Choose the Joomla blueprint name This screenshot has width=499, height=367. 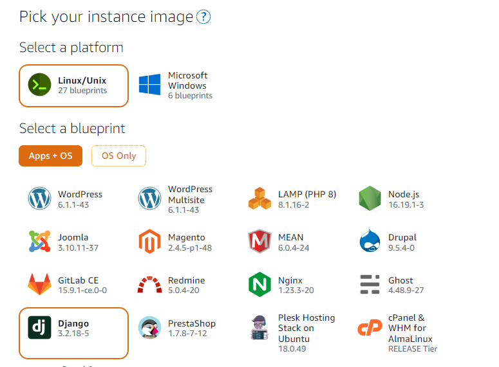click(x=73, y=237)
